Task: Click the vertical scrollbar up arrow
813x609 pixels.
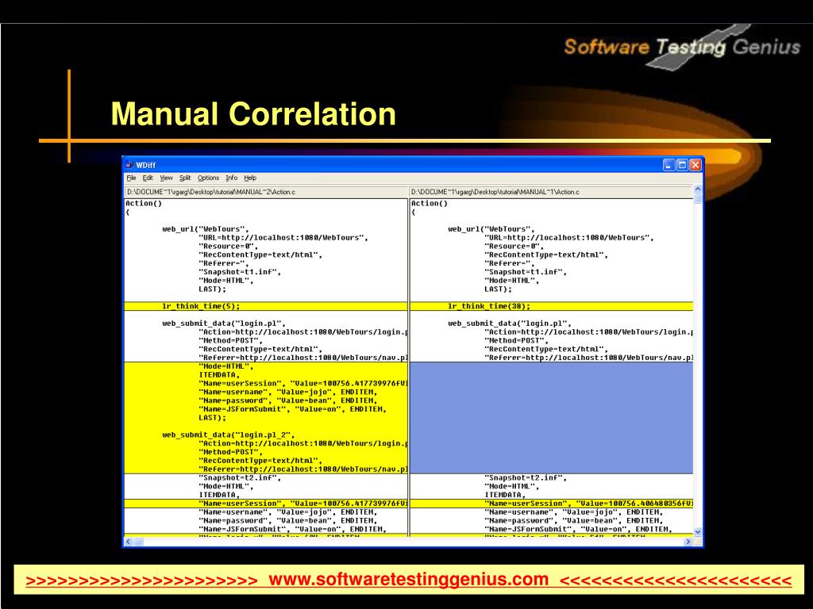Action: [x=697, y=190]
